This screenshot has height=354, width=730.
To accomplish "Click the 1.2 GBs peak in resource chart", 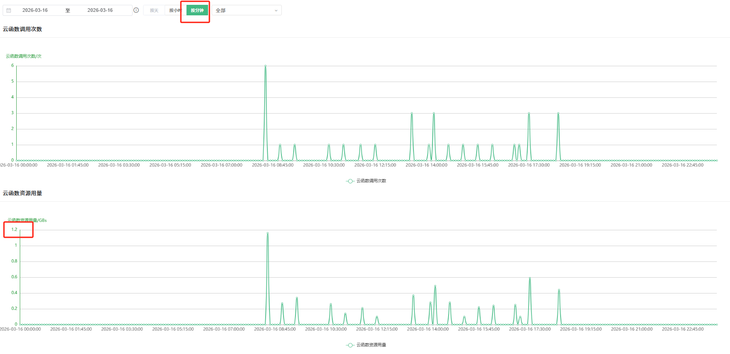I will [267, 233].
